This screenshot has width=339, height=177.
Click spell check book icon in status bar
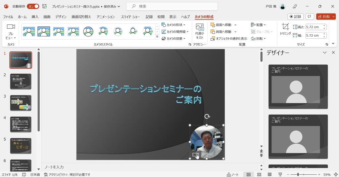[x=24, y=174]
